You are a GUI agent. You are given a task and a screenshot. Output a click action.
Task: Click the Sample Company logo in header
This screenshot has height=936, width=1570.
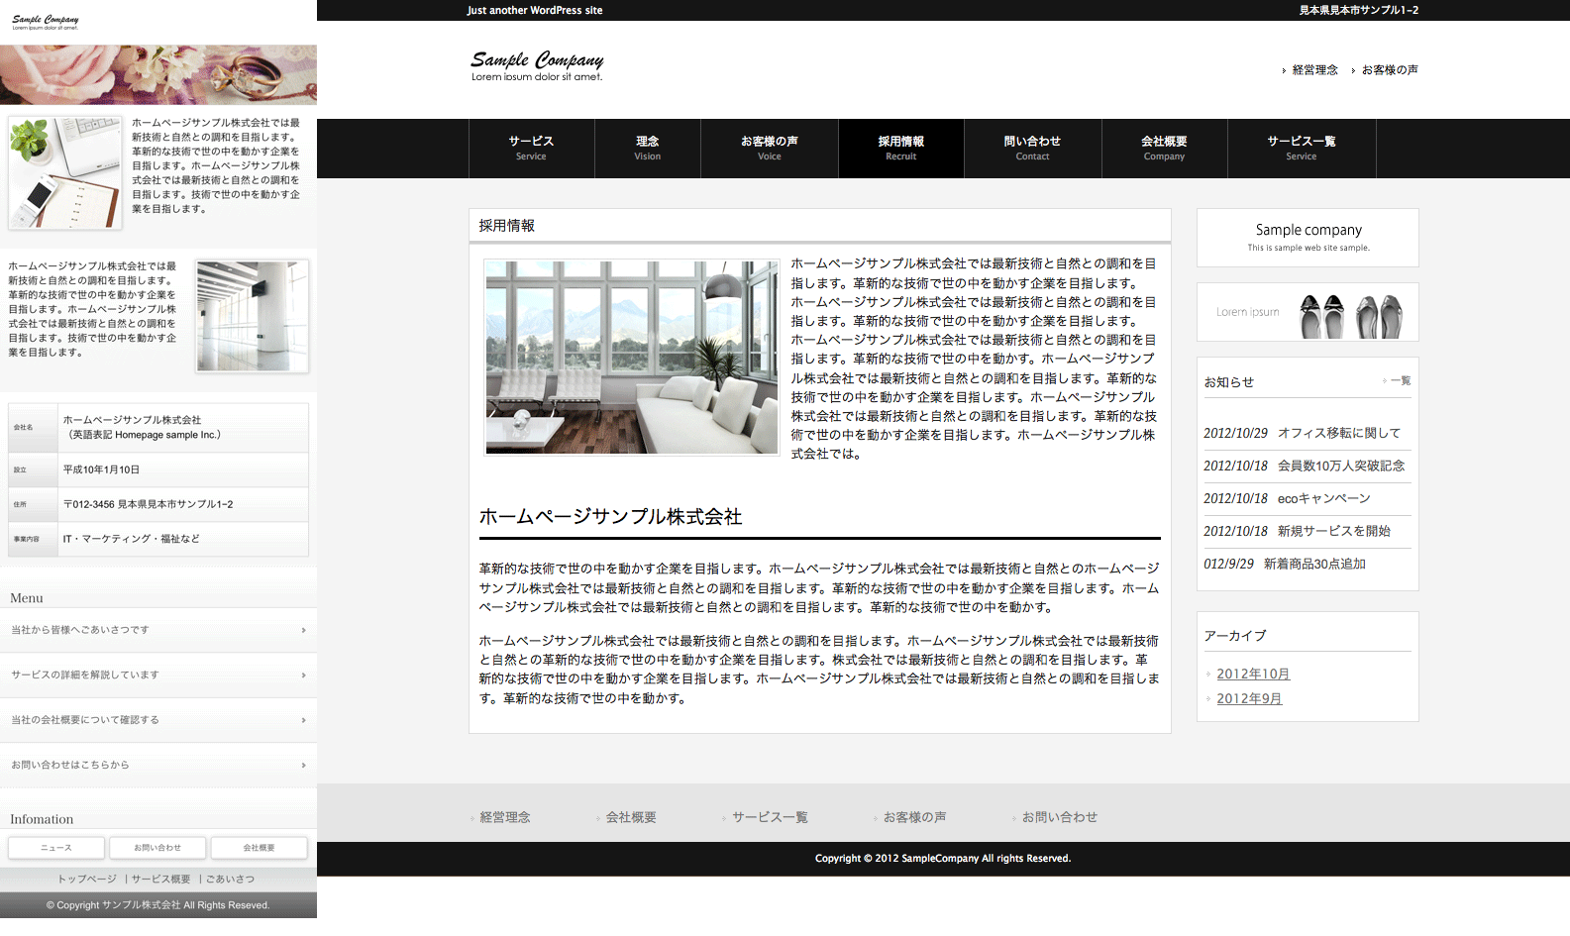537,65
